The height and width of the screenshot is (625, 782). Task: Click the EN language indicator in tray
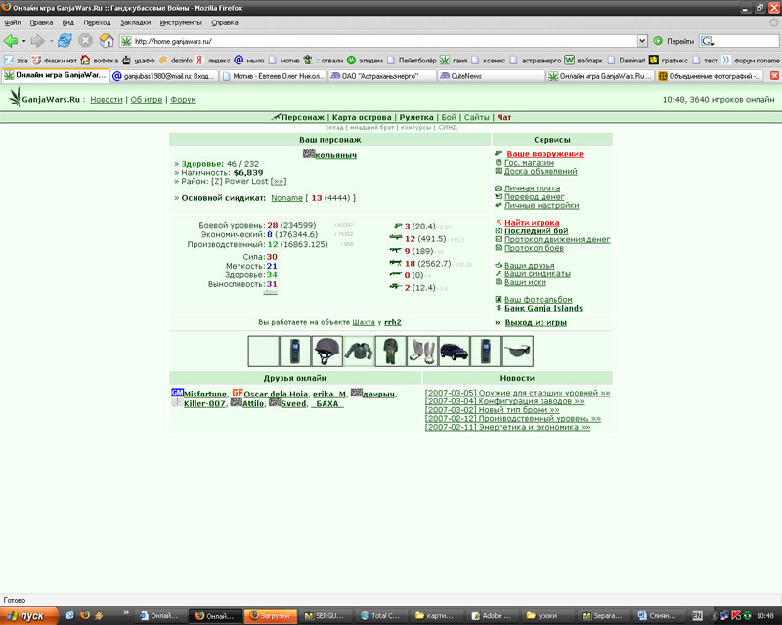(x=697, y=616)
